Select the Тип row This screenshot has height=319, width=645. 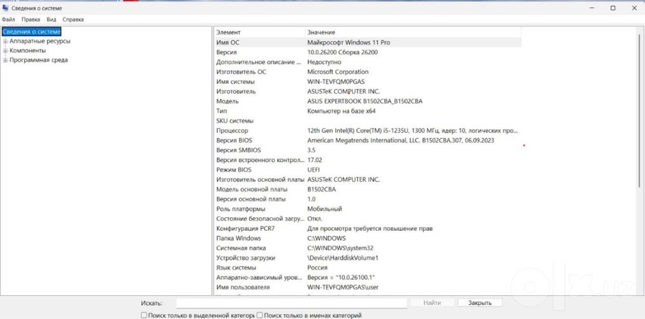click(368, 111)
